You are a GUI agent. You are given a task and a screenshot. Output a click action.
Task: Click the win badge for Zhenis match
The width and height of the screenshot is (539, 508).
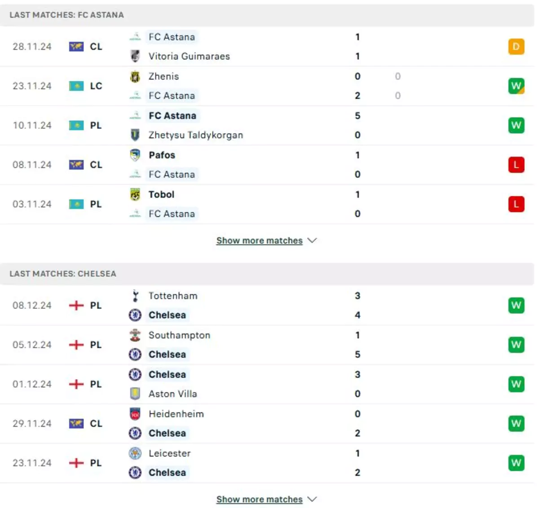coord(516,86)
